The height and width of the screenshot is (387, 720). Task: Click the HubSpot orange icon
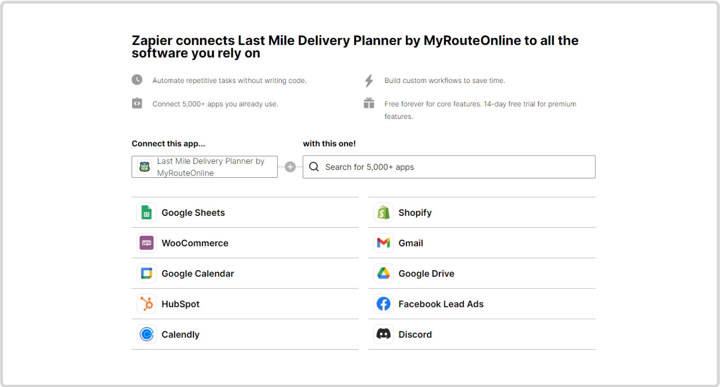[146, 304]
